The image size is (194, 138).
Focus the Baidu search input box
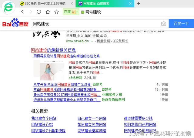[100, 24]
